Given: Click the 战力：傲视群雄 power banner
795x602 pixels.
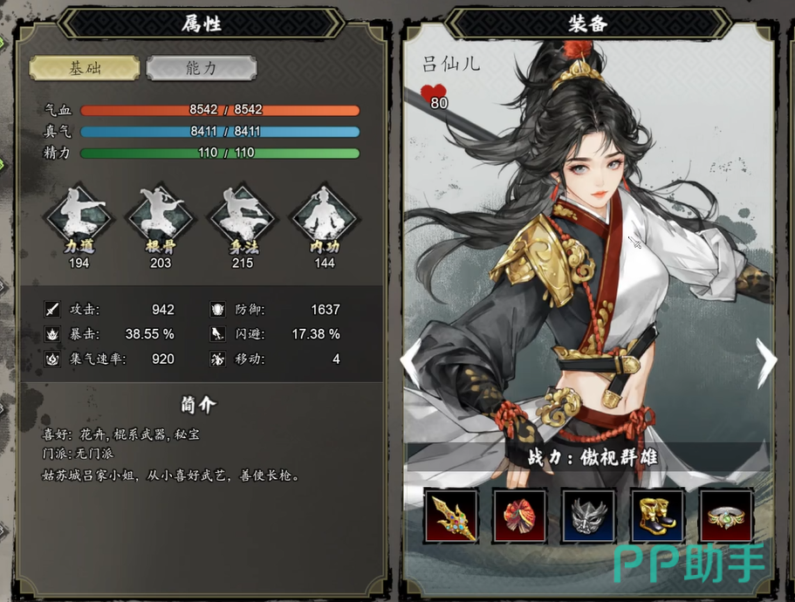Looking at the screenshot, I should click(x=592, y=457).
